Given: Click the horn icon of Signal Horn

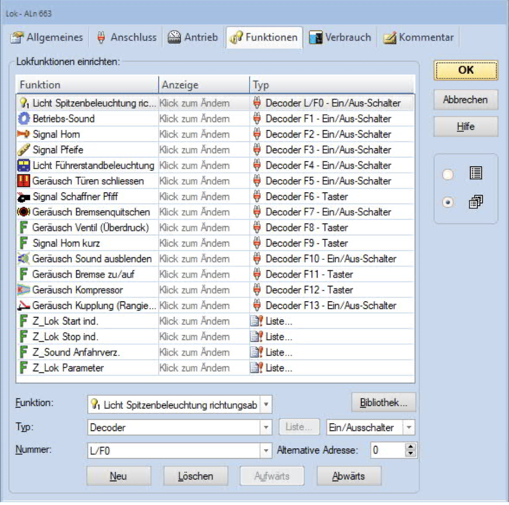Looking at the screenshot, I should pos(24,135).
